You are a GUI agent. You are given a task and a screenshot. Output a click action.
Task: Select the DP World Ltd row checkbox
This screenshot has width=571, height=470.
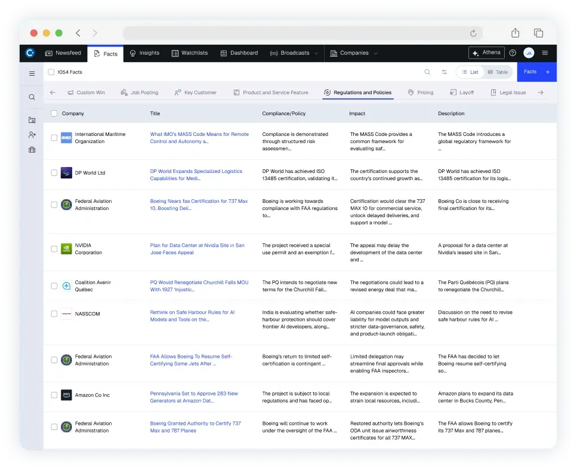(x=54, y=172)
